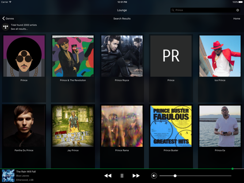Open Prince Royce artist artwork
244x183 pixels.
pyautogui.click(x=122, y=56)
